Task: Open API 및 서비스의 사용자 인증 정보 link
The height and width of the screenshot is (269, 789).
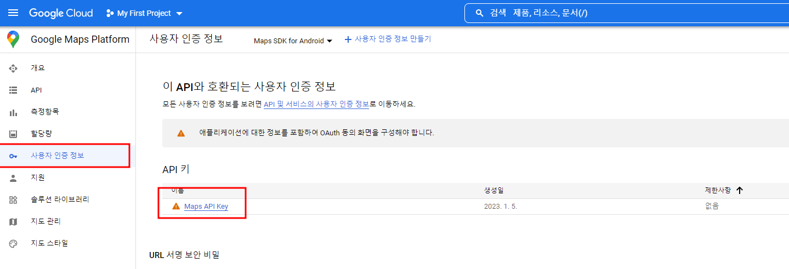Action: click(x=316, y=104)
